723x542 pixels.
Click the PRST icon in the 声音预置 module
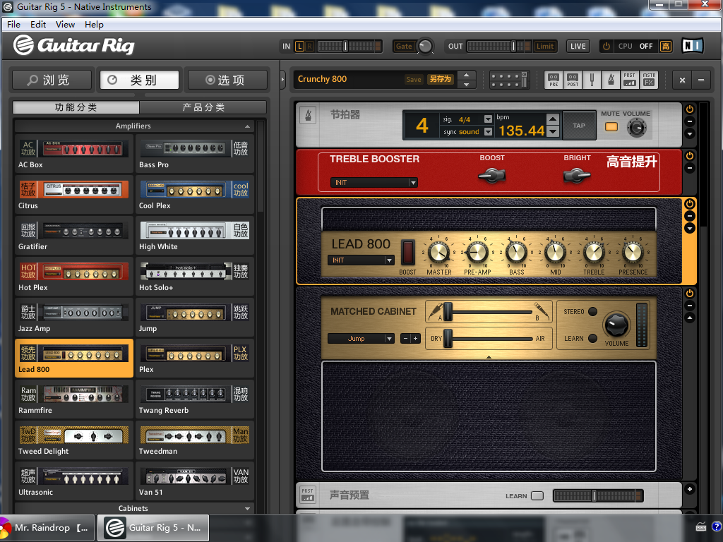pyautogui.click(x=308, y=494)
